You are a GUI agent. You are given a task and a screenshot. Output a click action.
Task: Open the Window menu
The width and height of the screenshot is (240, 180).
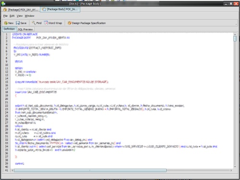pos(30,16)
